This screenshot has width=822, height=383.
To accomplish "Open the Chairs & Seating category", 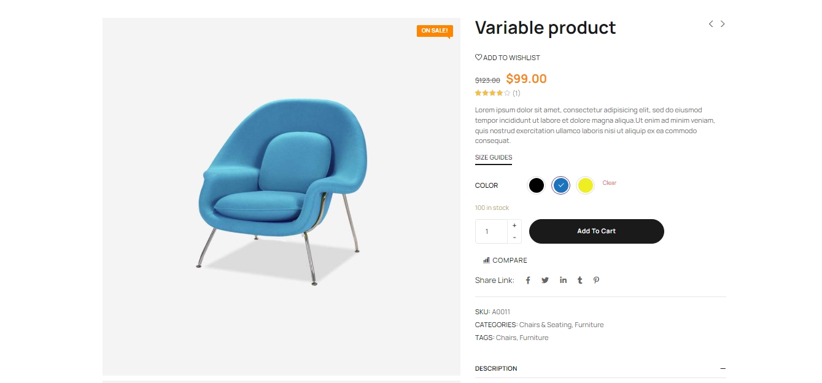I will 544,325.
